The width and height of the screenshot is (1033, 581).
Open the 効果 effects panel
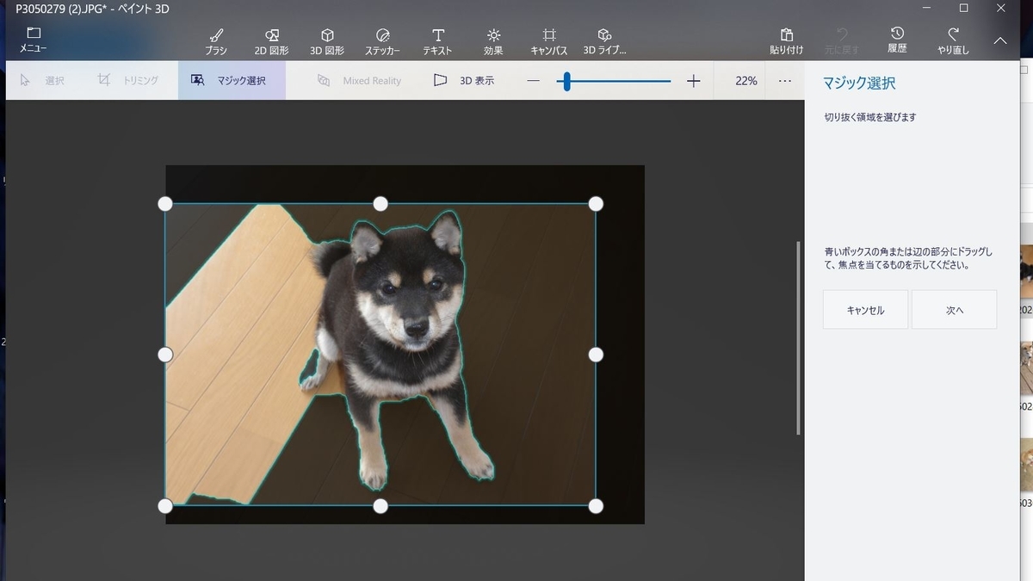click(x=493, y=41)
